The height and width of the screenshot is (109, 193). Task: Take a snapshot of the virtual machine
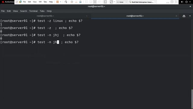[72, 2]
